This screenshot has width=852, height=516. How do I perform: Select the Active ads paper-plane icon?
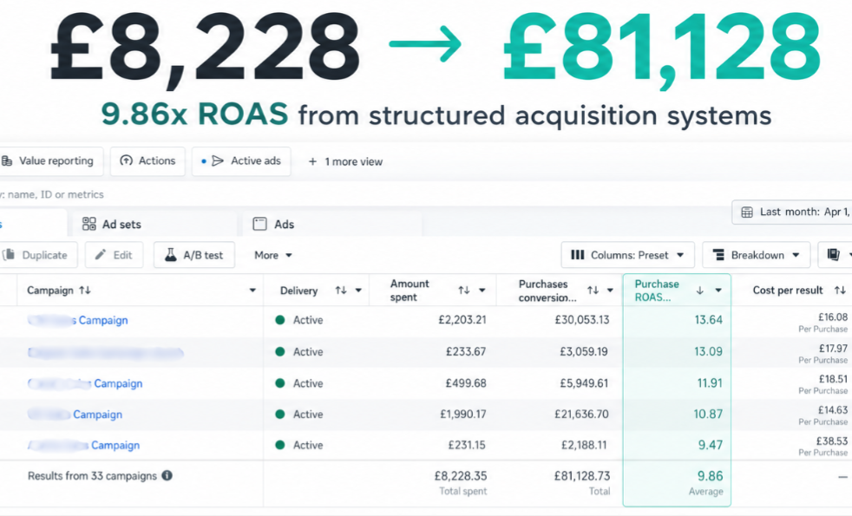218,160
